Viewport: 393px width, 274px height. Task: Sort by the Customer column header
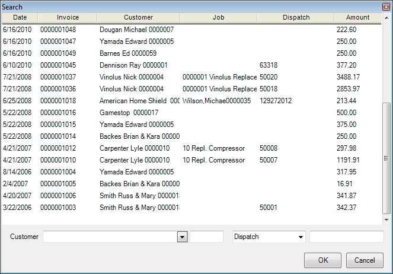[138, 17]
